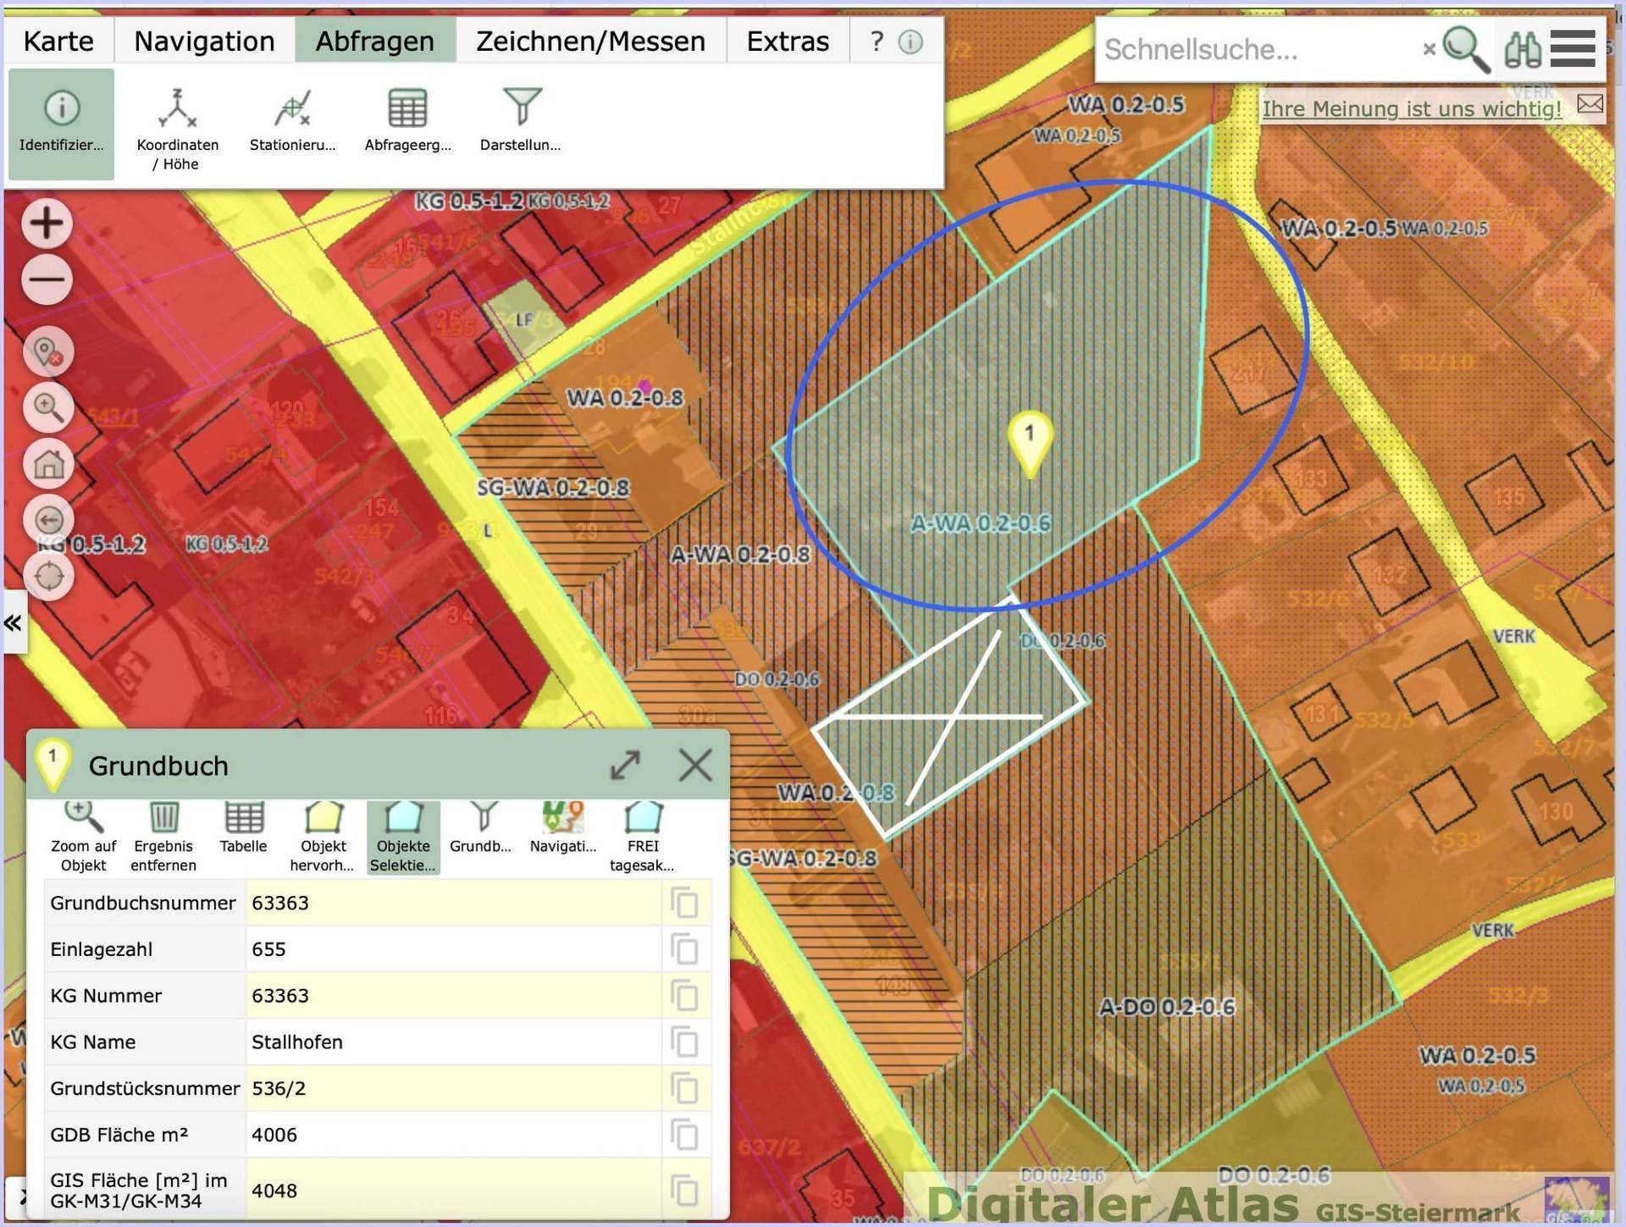This screenshot has height=1227, width=1626.
Task: Open Abfrageergebnisse table tool
Action: coord(407,120)
